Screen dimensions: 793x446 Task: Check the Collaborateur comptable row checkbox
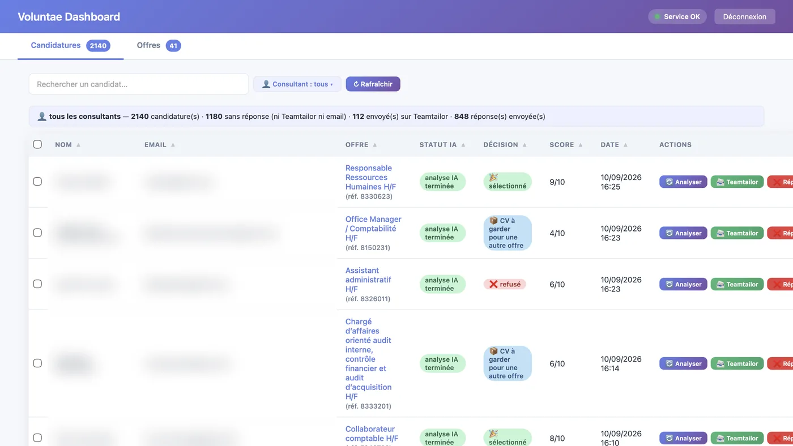pos(37,438)
